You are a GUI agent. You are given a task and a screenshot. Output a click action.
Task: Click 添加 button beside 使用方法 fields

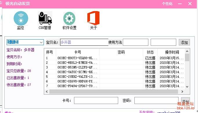point(184,42)
